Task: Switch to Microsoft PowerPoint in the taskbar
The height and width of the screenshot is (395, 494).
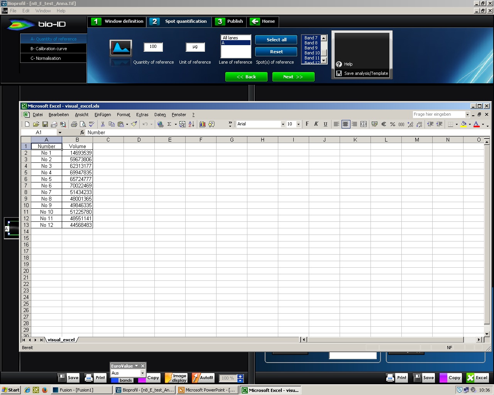Action: [x=207, y=390]
